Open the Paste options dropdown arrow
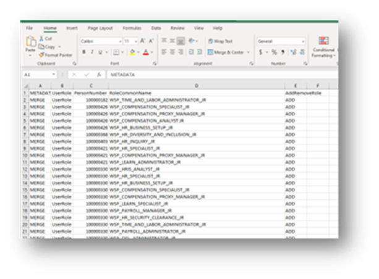 pyautogui.click(x=30, y=56)
